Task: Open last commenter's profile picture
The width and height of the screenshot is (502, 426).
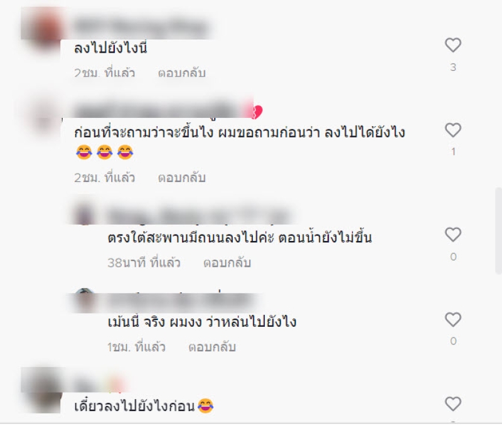Action: (43, 389)
